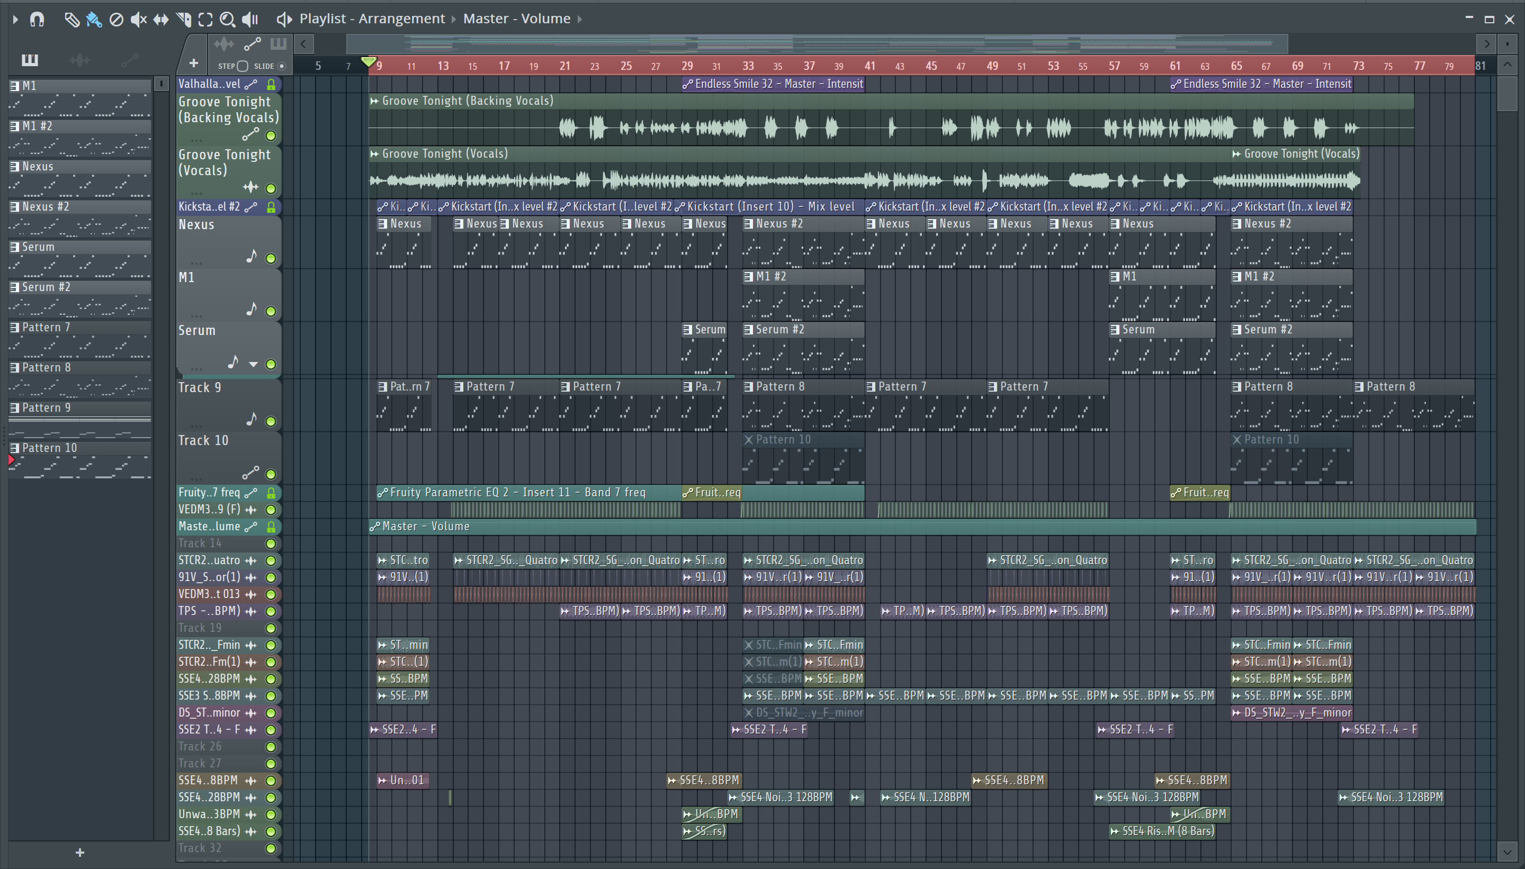The height and width of the screenshot is (869, 1525).
Task: Mute the Nexus track
Action: [271, 258]
